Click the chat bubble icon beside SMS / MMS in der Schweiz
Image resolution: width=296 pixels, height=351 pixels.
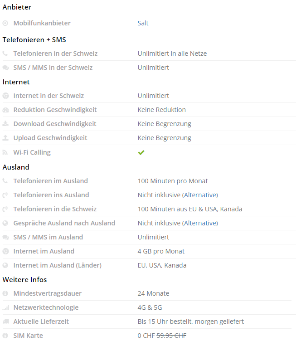[x=5, y=68]
